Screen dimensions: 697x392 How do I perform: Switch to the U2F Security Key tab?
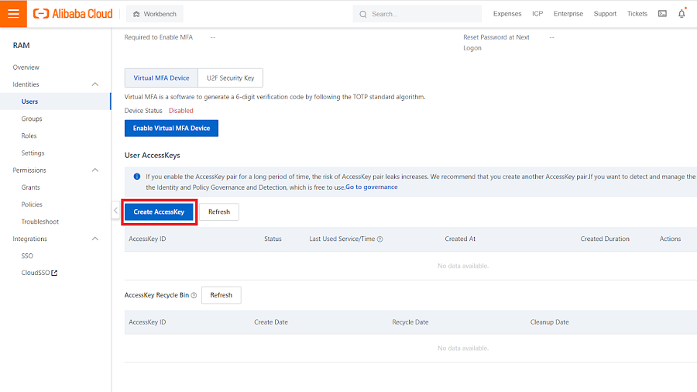click(x=230, y=78)
